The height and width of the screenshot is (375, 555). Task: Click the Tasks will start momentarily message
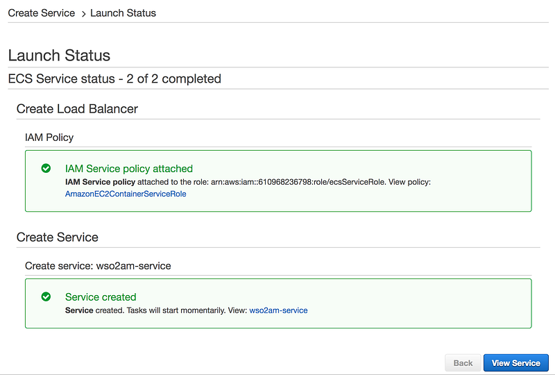click(x=178, y=310)
